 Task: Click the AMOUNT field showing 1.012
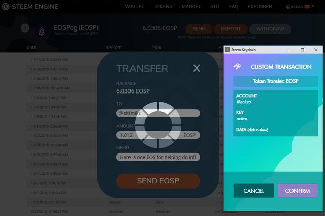tap(158, 135)
